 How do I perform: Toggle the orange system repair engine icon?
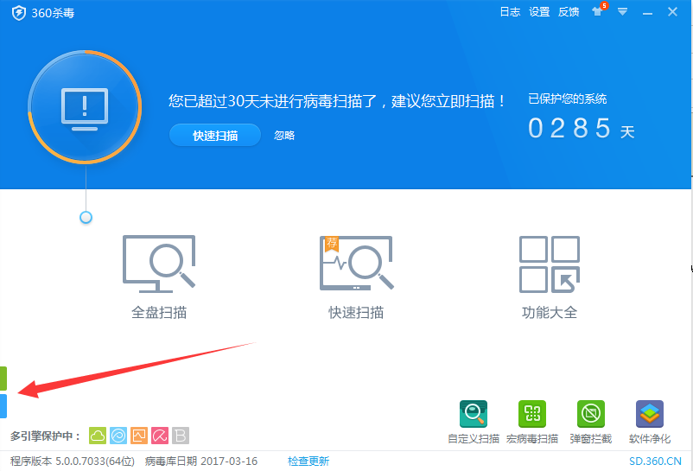point(139,436)
